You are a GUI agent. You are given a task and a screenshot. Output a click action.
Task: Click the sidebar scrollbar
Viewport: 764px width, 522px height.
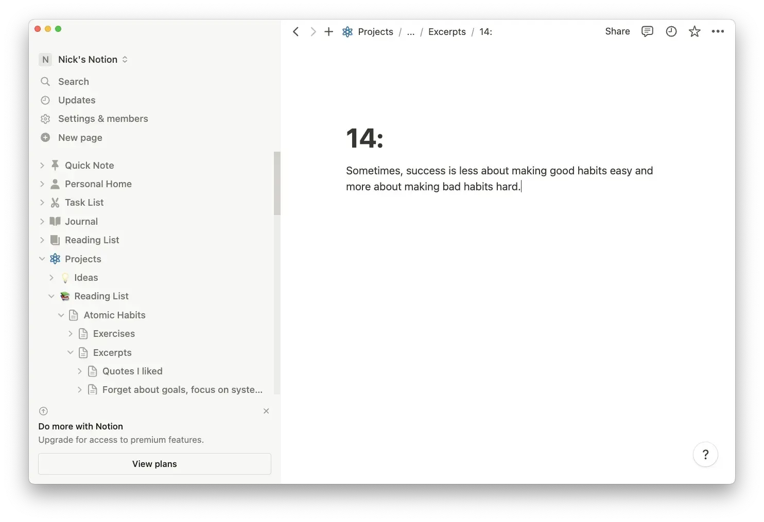tap(277, 183)
